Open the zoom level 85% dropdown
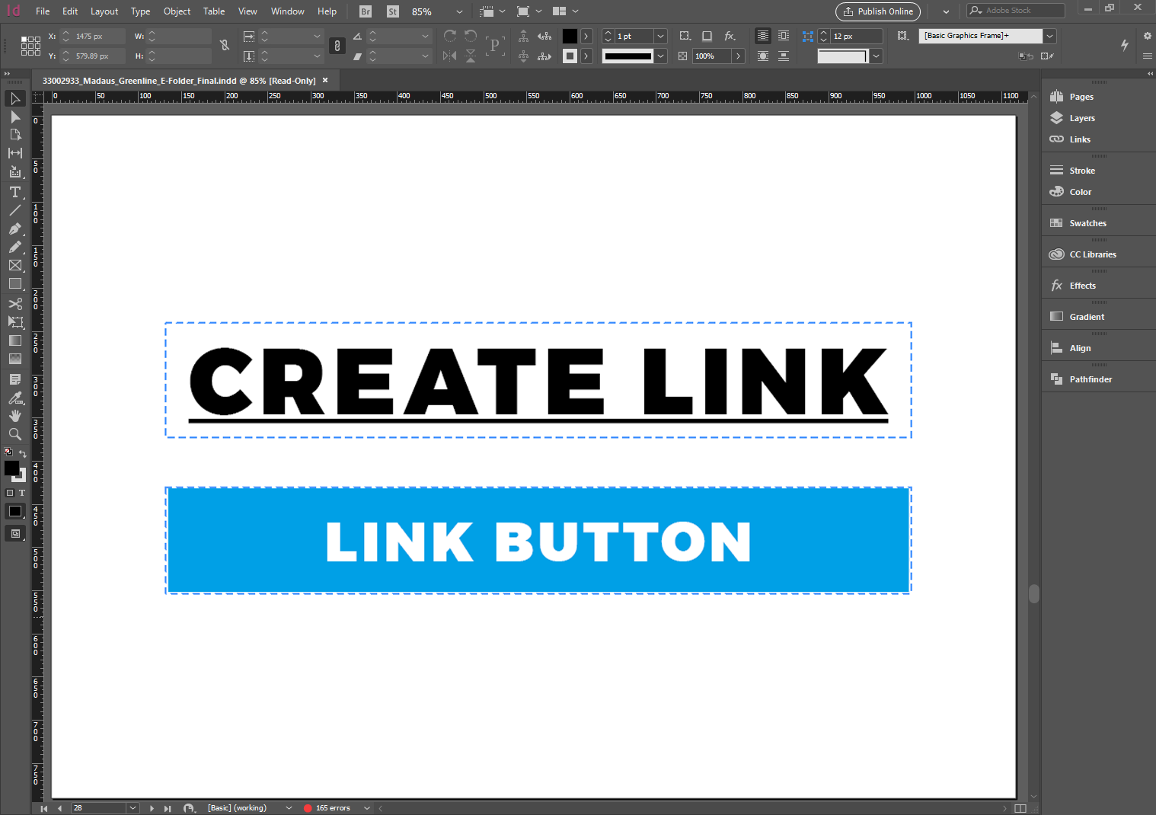 (x=458, y=12)
